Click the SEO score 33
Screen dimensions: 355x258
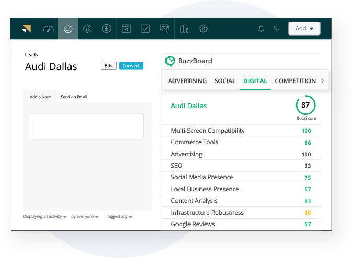click(x=307, y=166)
